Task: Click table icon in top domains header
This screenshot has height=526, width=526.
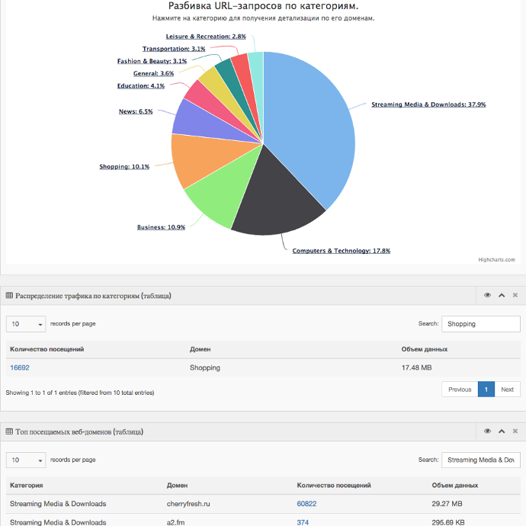Action: [9, 431]
